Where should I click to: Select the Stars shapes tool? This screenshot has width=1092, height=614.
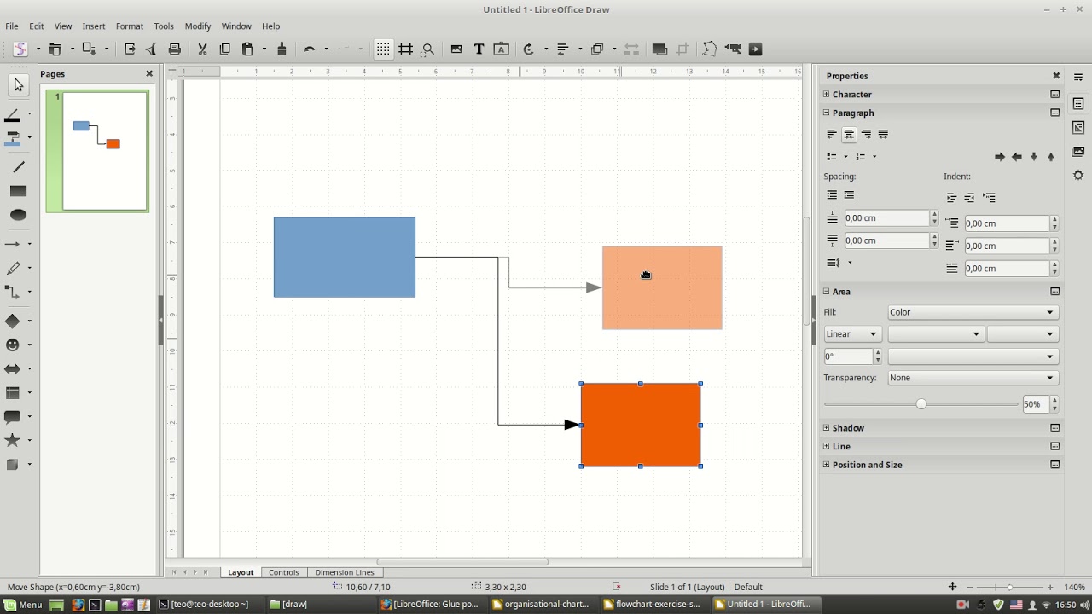(x=13, y=440)
